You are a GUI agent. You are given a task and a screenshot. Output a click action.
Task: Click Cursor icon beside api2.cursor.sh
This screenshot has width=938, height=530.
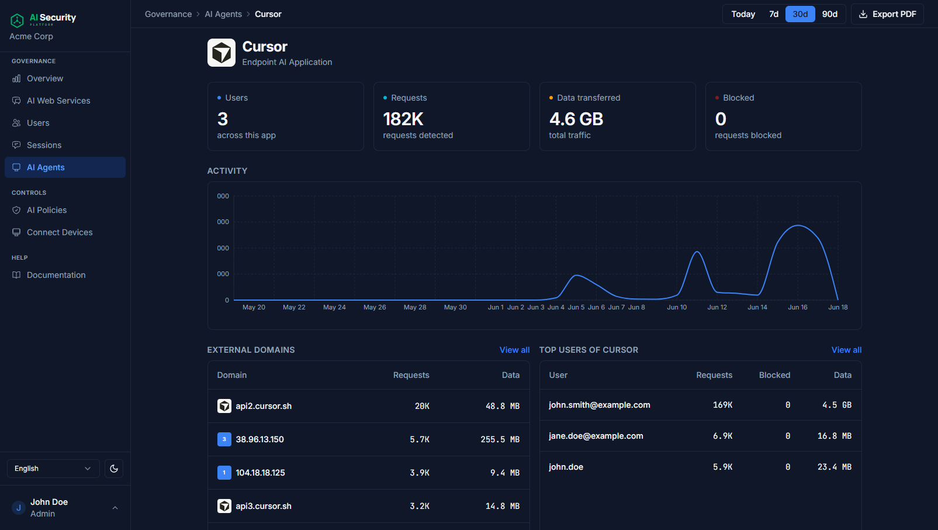[x=224, y=406]
